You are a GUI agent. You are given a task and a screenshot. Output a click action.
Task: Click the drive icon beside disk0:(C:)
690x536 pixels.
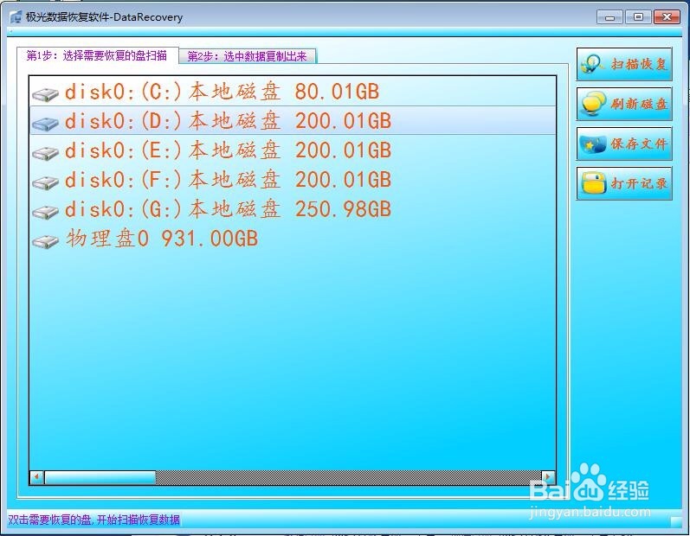(45, 94)
